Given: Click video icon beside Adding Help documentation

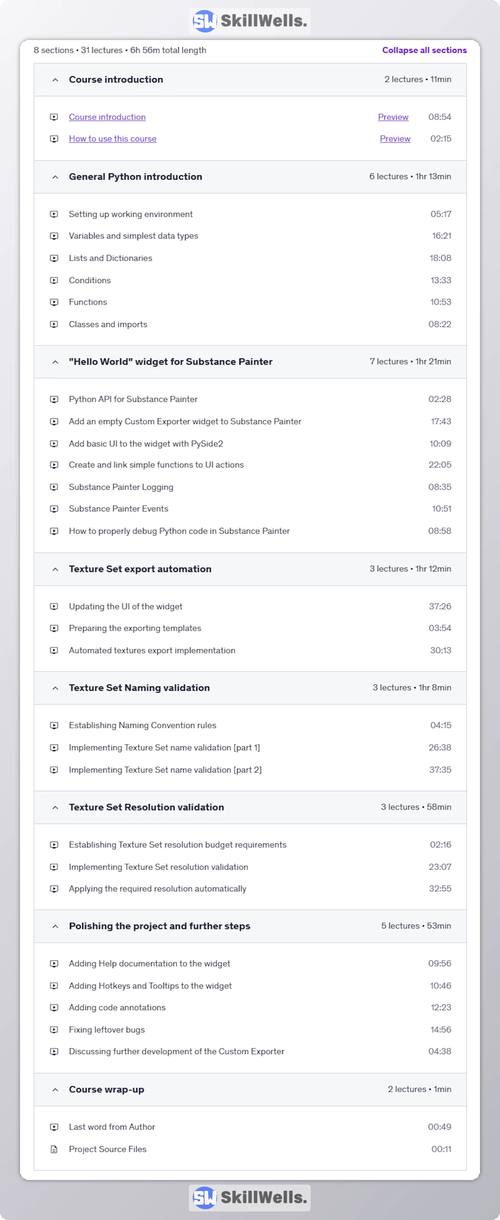Looking at the screenshot, I should tap(54, 964).
